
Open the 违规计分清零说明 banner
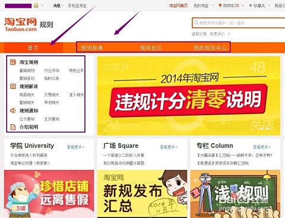(189, 96)
